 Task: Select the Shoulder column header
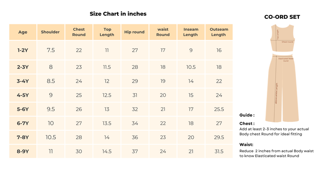51,32
